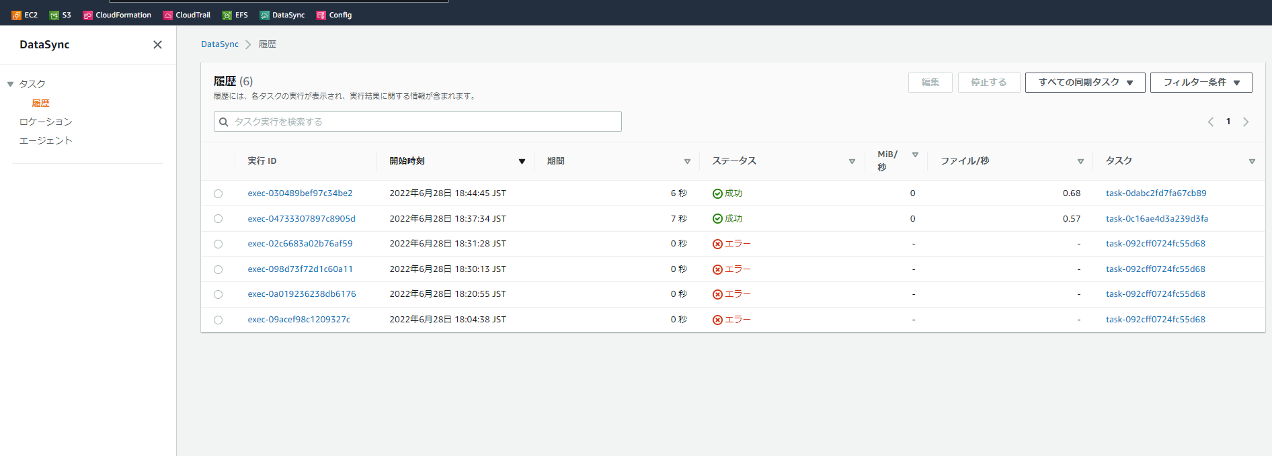
Task: Collapse the タスク tree section
Action: coord(10,84)
